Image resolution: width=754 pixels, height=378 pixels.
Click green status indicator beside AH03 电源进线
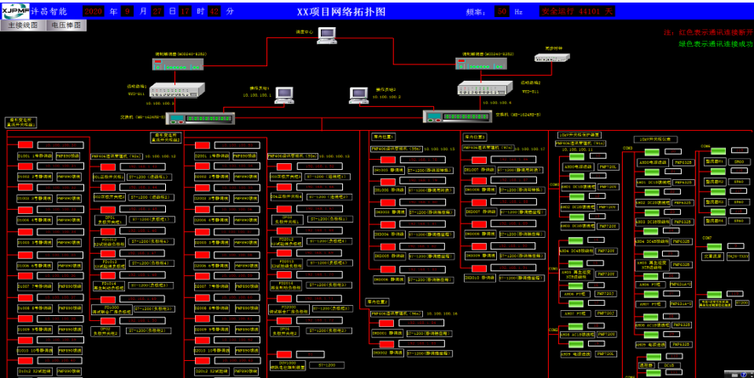click(x=574, y=157)
